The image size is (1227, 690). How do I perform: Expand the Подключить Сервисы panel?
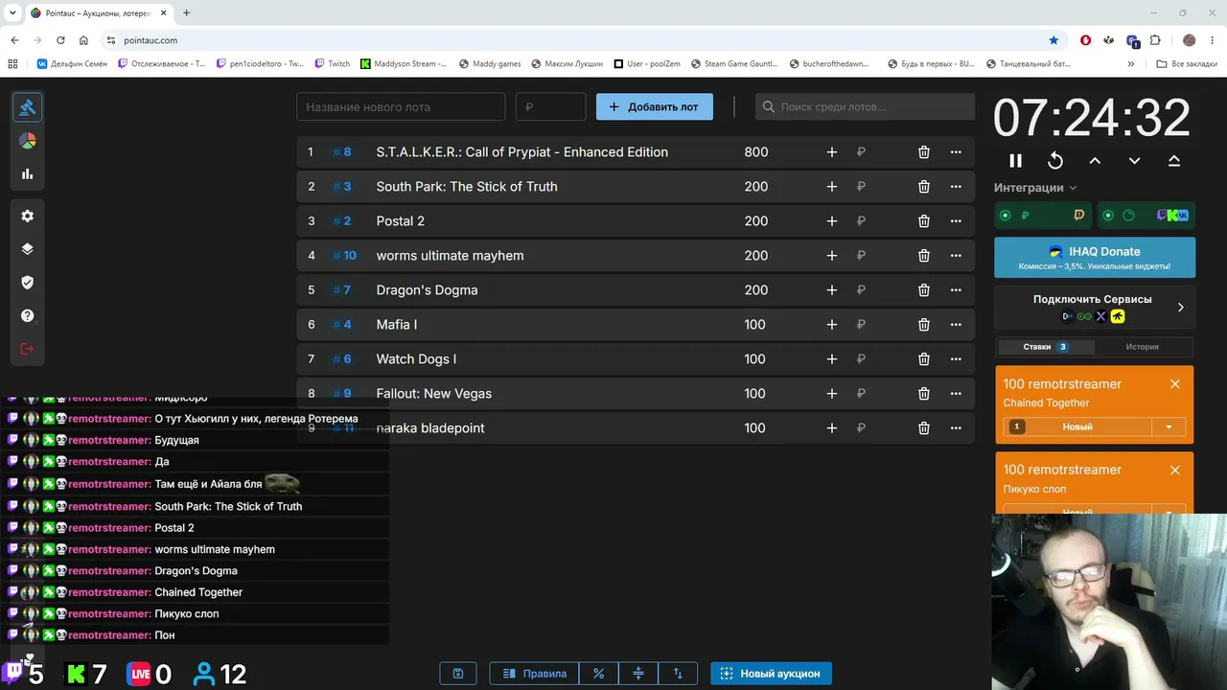(1095, 308)
